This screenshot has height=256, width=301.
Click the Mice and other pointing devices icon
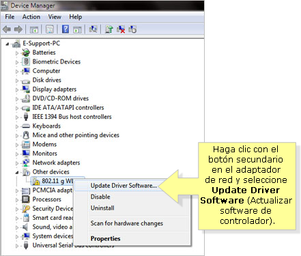tap(26, 135)
